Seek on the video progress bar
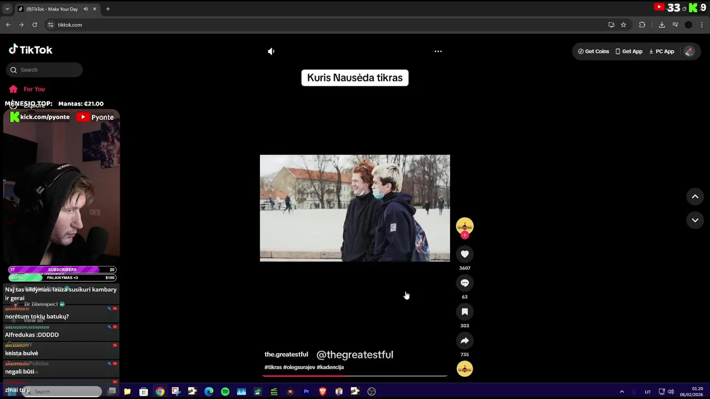Image resolution: width=710 pixels, height=399 pixels. point(355,376)
